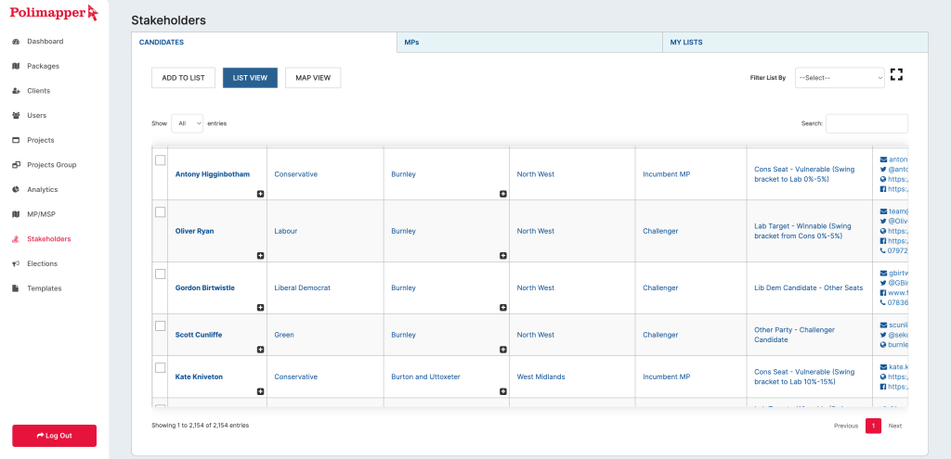Click the Dashboard icon in sidebar
The height and width of the screenshot is (459, 951).
[x=16, y=42]
